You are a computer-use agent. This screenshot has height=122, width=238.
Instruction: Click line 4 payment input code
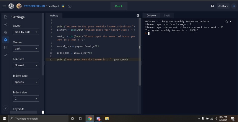tap(96, 30)
